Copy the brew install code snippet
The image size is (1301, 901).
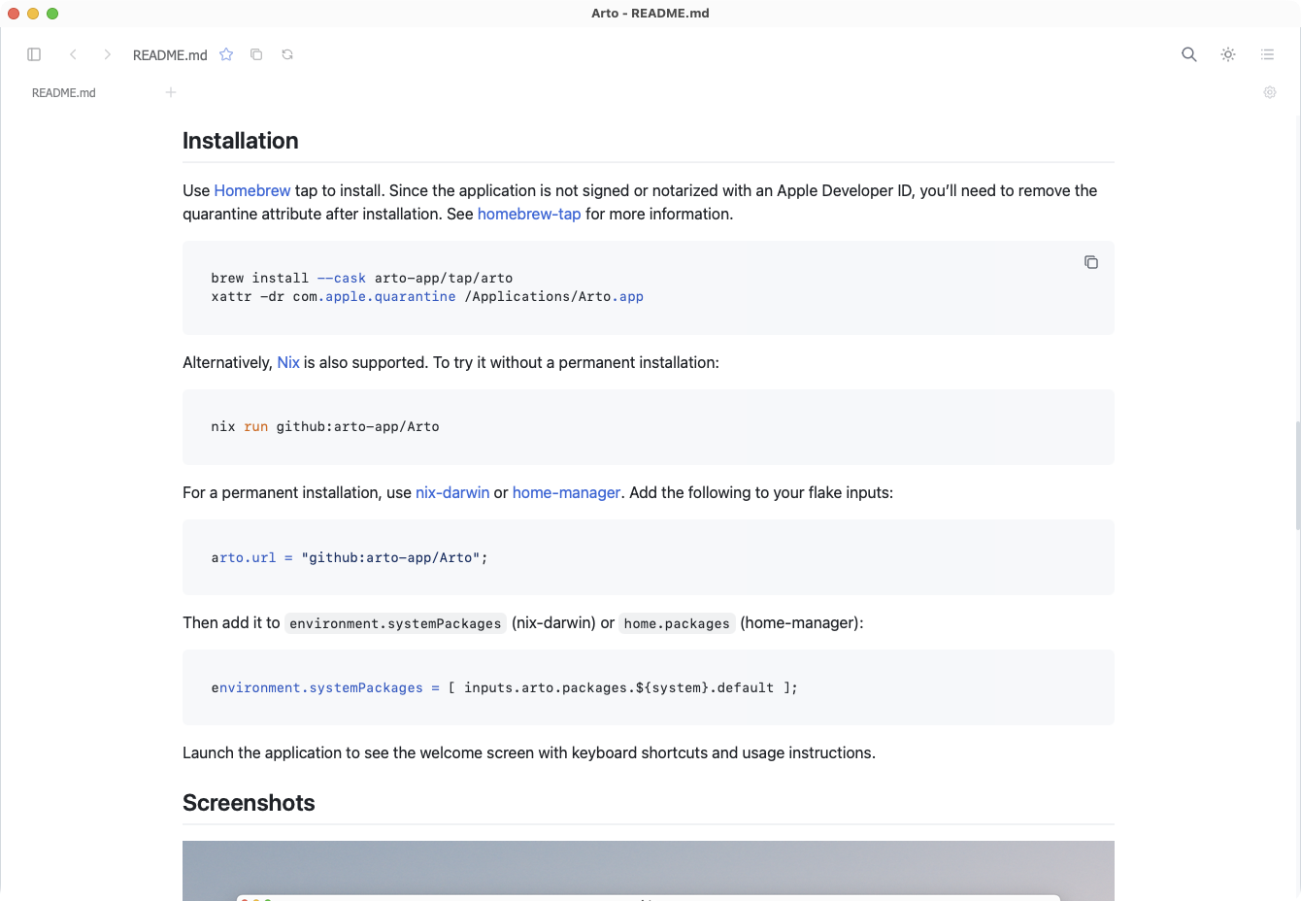point(1090,262)
